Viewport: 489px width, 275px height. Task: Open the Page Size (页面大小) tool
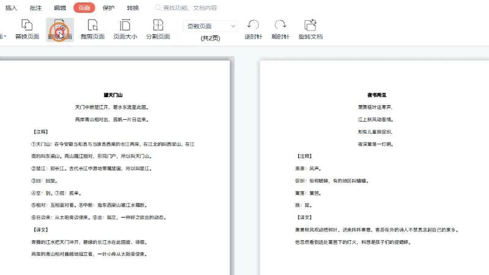click(125, 26)
